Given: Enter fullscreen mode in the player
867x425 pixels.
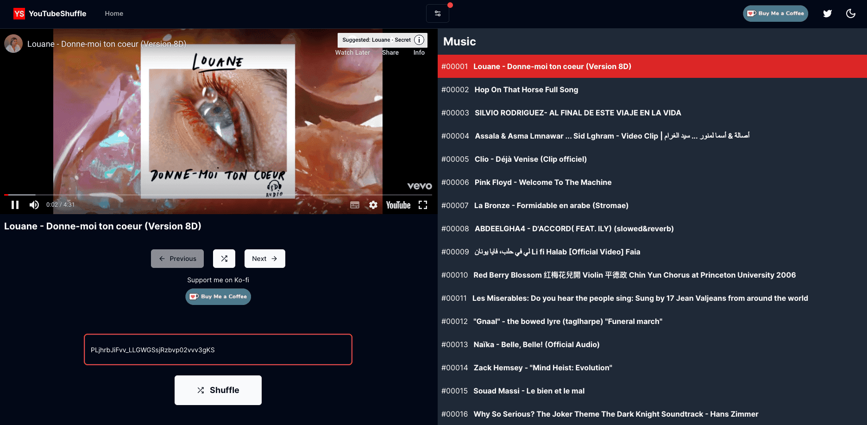Looking at the screenshot, I should pyautogui.click(x=423, y=205).
